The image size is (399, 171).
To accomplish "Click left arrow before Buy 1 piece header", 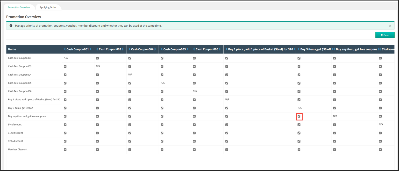I will [226, 49].
